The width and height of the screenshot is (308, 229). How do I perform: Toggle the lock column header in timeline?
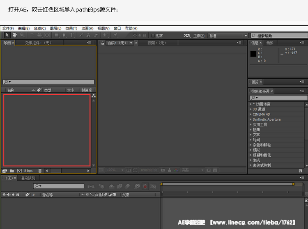point(18,195)
